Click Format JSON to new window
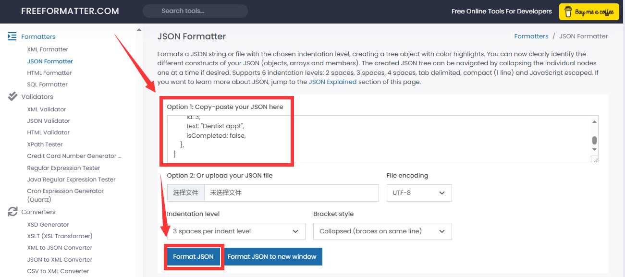Screen dimensions: 625x277 pos(272,257)
